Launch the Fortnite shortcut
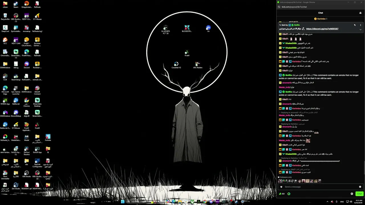This screenshot has height=205, width=365. click(48, 138)
